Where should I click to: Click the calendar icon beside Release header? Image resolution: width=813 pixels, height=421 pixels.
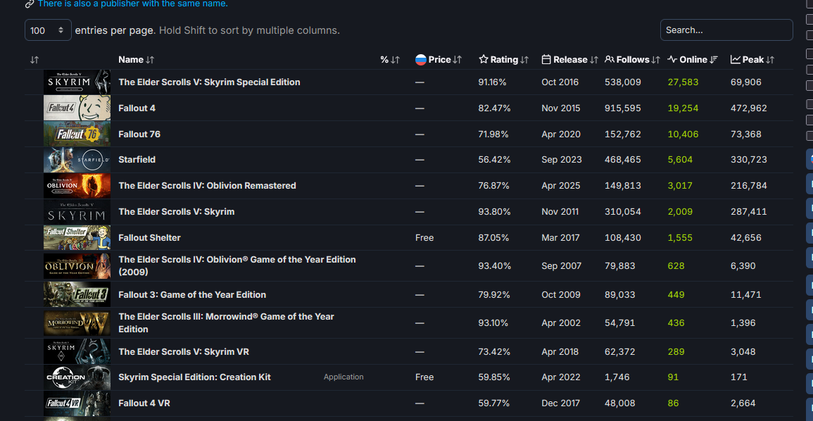[546, 60]
